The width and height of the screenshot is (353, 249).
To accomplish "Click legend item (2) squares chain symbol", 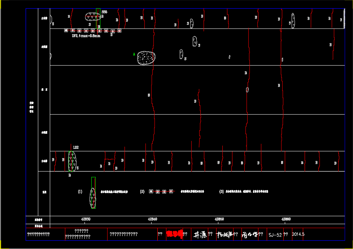I will [x=161, y=191].
